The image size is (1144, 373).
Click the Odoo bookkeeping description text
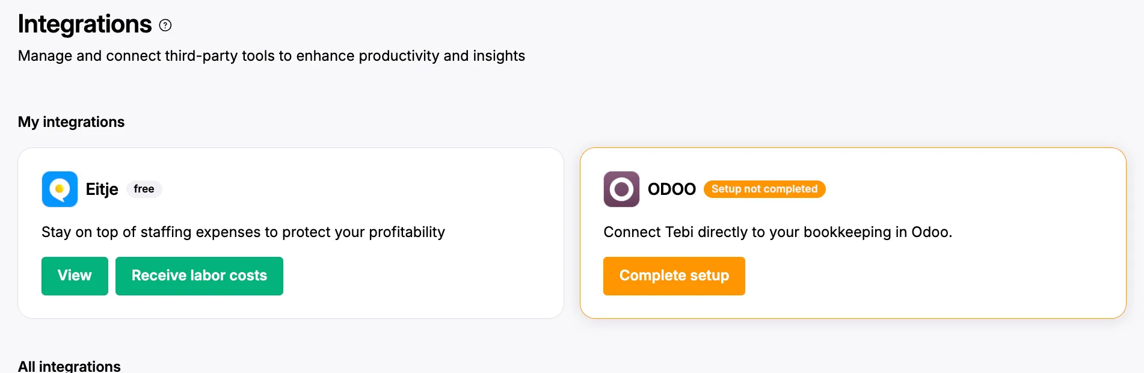tap(777, 232)
